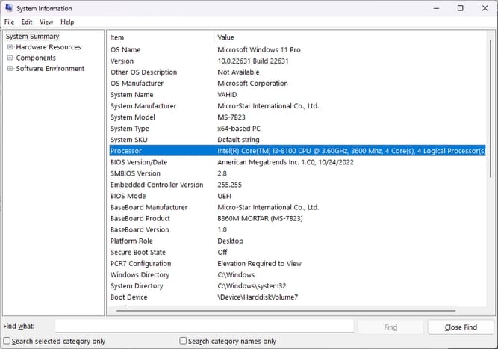Click the \Device\HarddiskVolume7 value
Image resolution: width=498 pixels, height=349 pixels.
(258, 297)
